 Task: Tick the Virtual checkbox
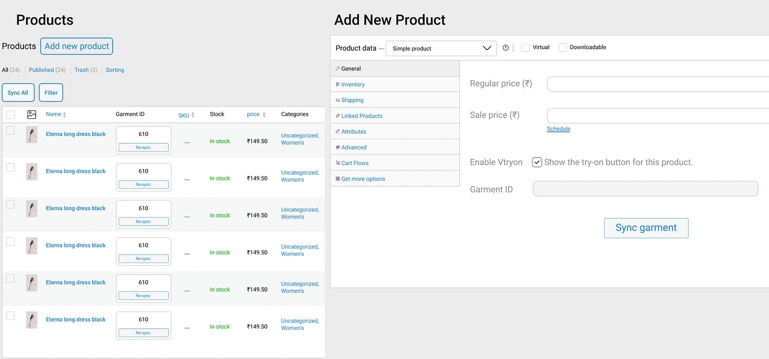pyautogui.click(x=525, y=47)
